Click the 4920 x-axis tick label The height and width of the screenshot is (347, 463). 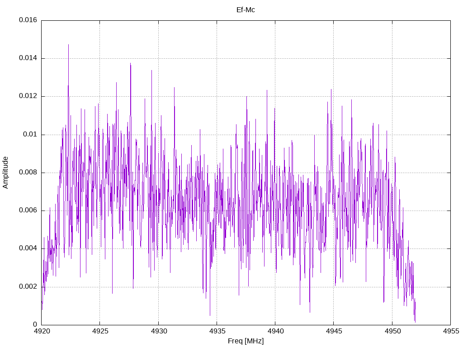point(42,331)
